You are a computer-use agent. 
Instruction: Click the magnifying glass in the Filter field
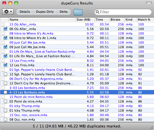(97, 12)
